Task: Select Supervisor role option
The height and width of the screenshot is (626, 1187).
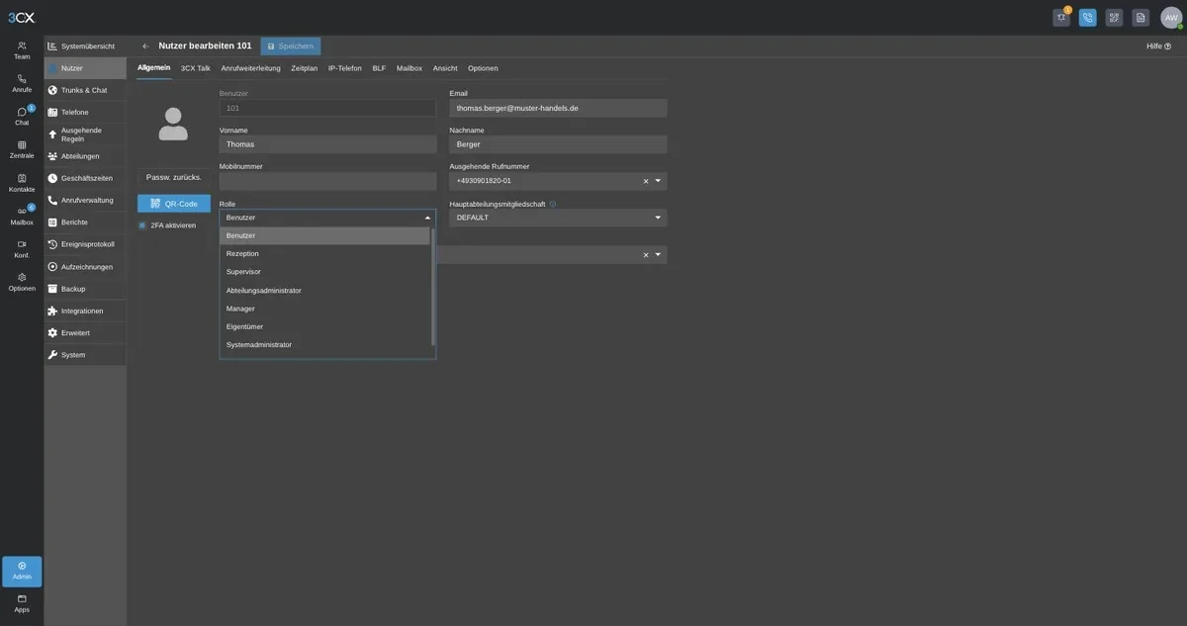Action: point(324,272)
